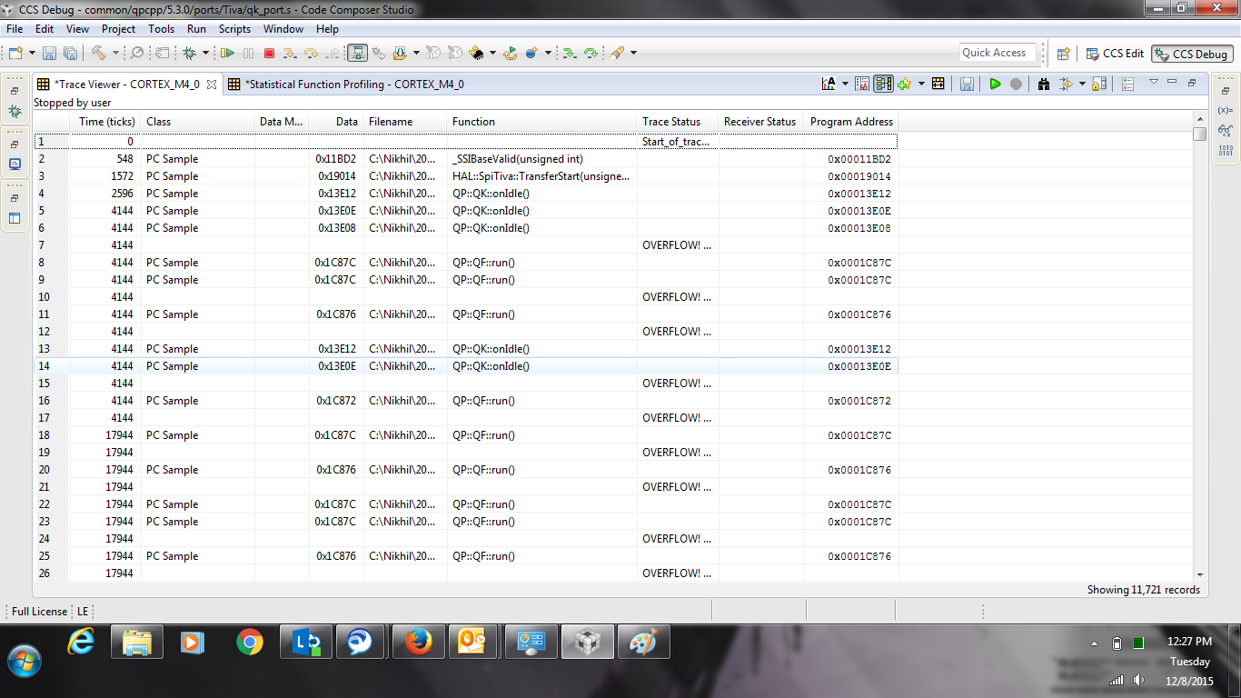Open the Run menu
This screenshot has width=1241, height=698.
point(196,29)
